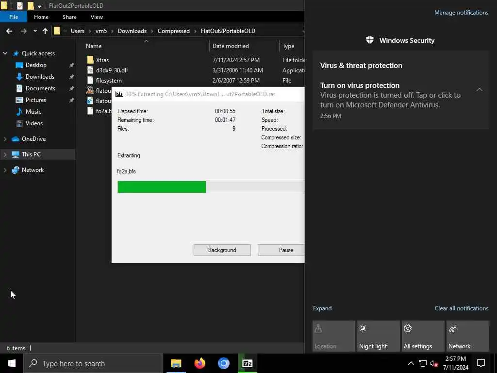Click the FlatOut2PortableOLD breadcrumb segment
The image size is (497, 373).
[228, 31]
